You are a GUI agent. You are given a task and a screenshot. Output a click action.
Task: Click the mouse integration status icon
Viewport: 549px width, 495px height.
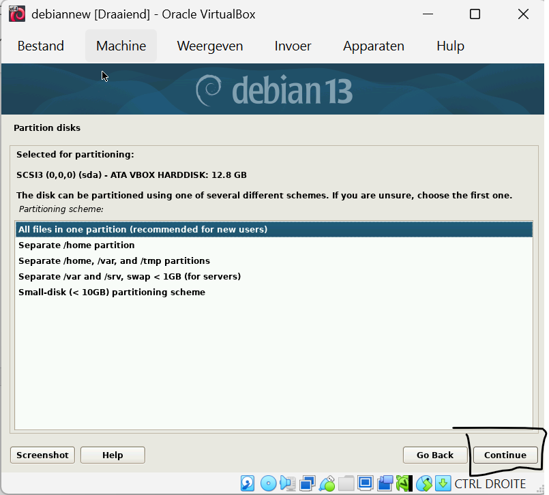(424, 483)
